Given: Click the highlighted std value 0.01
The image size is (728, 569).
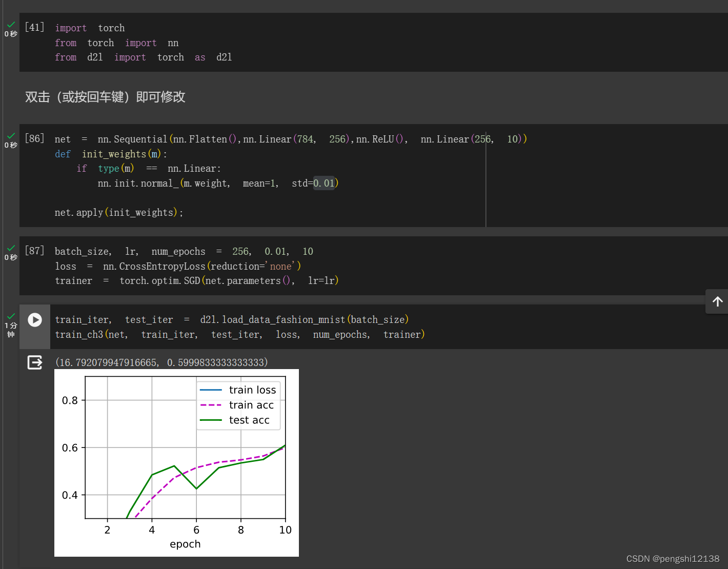Looking at the screenshot, I should coord(324,184).
